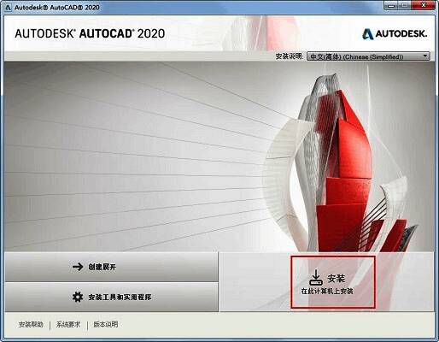
Task: Open the 安装帮助 link
Action: (x=31, y=324)
